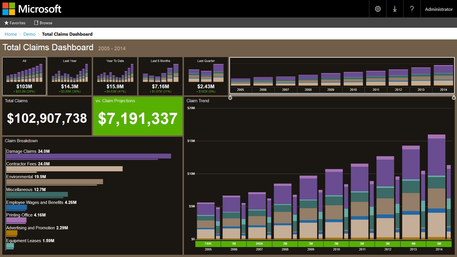Click the Contractor Fees beige bar
The height and width of the screenshot is (257, 457).
tap(64, 169)
